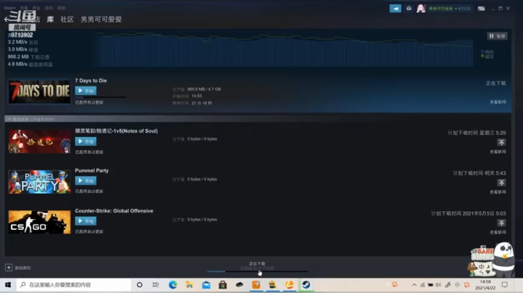The image size is (523, 293).
Task: Show hidden system tray icons chevron
Action: tap(414, 285)
